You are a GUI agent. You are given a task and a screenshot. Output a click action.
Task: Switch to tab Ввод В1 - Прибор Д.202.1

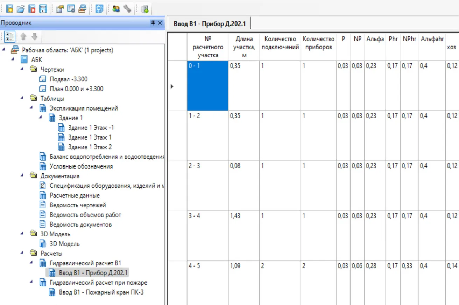click(210, 24)
